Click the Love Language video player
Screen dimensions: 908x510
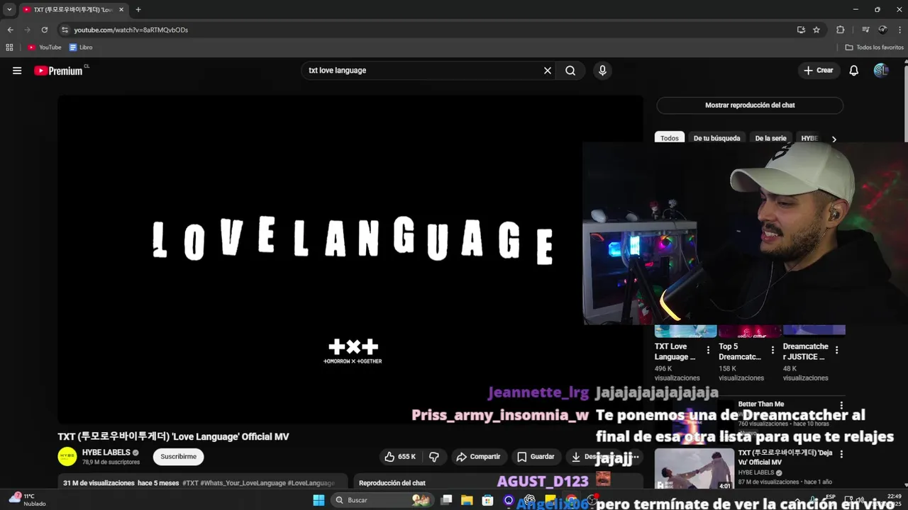point(350,259)
